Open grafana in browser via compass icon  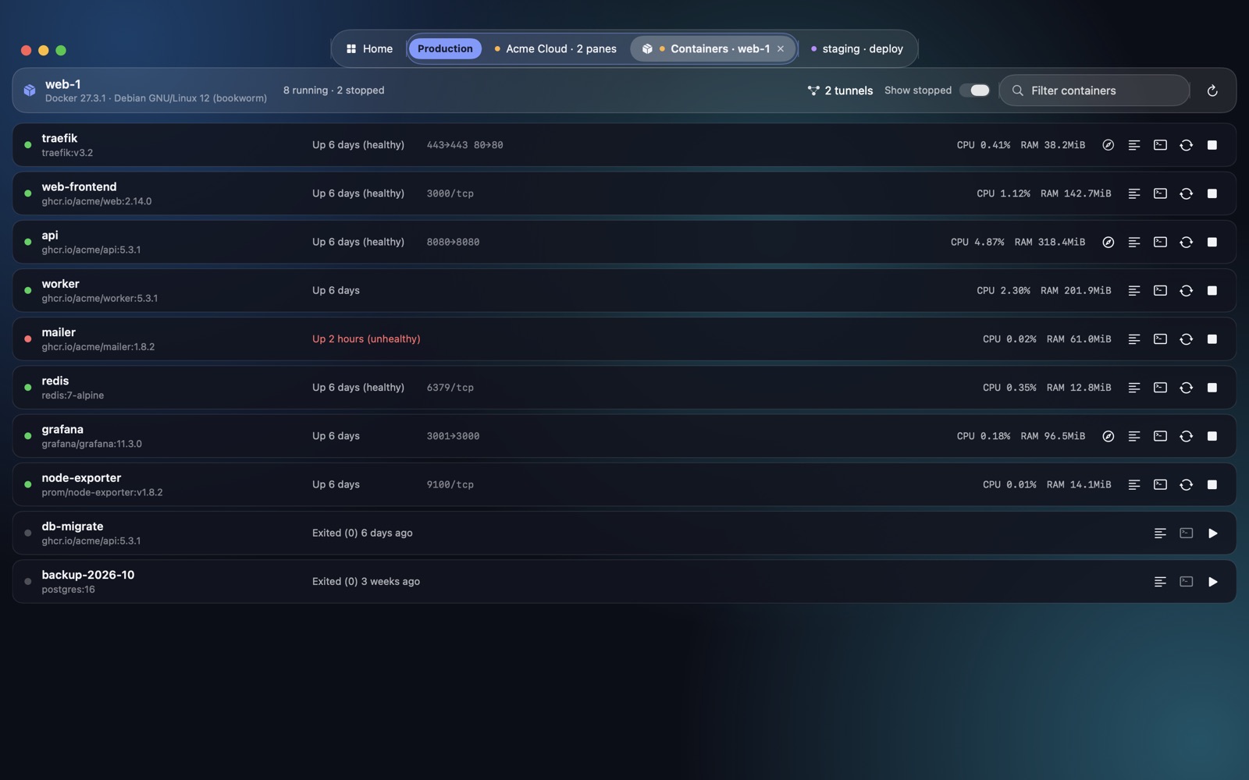(x=1108, y=436)
